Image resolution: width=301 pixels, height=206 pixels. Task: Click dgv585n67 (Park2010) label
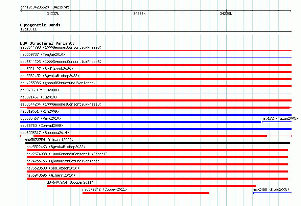click(41, 118)
